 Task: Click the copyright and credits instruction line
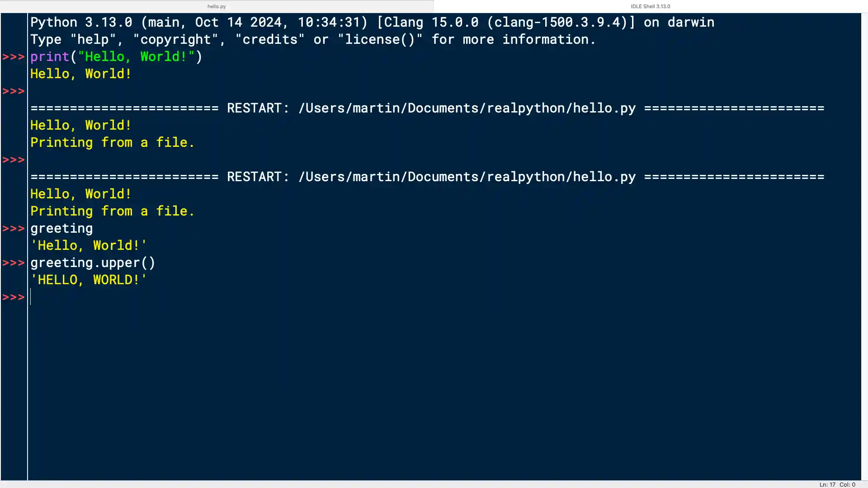tap(312, 39)
